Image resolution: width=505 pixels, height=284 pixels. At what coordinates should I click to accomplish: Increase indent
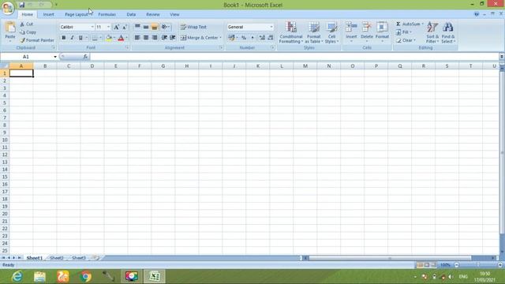tap(173, 38)
